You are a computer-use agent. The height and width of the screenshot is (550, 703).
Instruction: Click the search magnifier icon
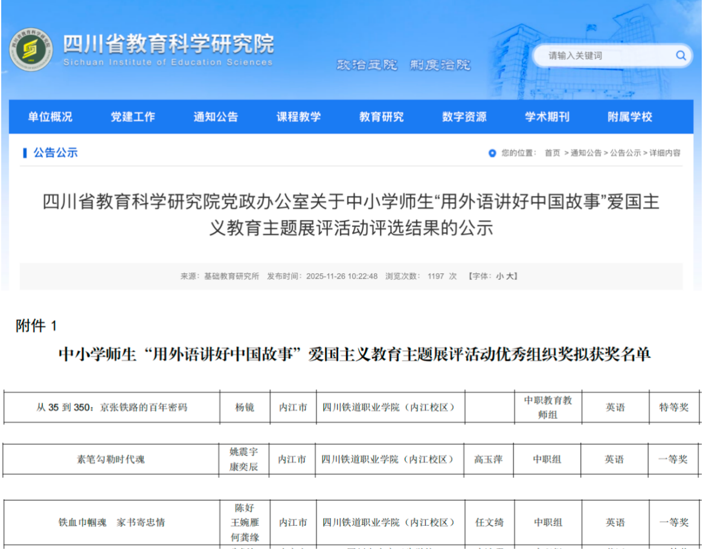pyautogui.click(x=681, y=56)
